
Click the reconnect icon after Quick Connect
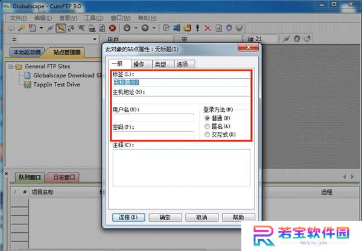[71, 28]
